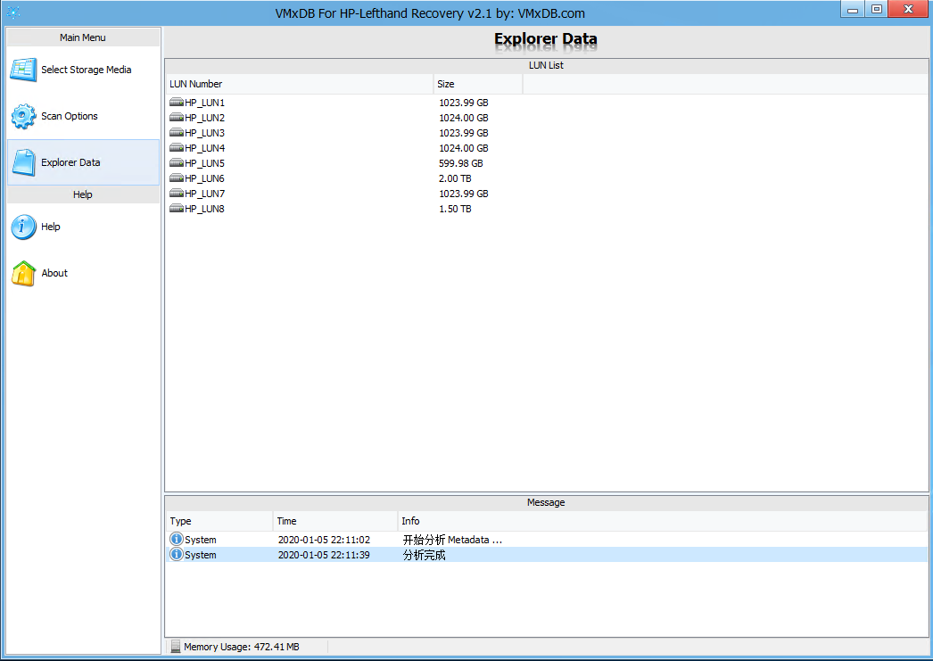Click the 2.00 TB size value
This screenshot has width=933, height=661.
point(455,178)
